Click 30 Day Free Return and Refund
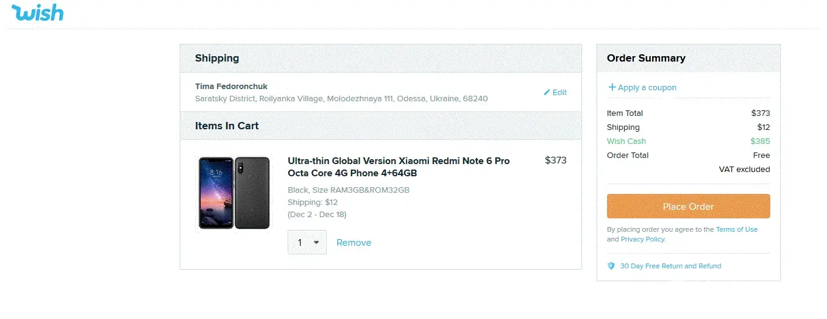Viewport: 827px width, 319px height. 670,266
